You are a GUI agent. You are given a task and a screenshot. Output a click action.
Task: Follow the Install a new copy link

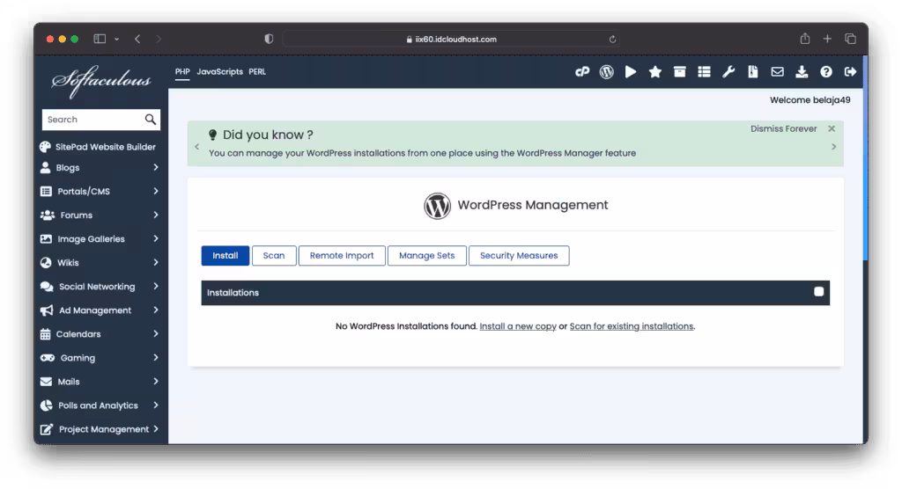coord(518,326)
